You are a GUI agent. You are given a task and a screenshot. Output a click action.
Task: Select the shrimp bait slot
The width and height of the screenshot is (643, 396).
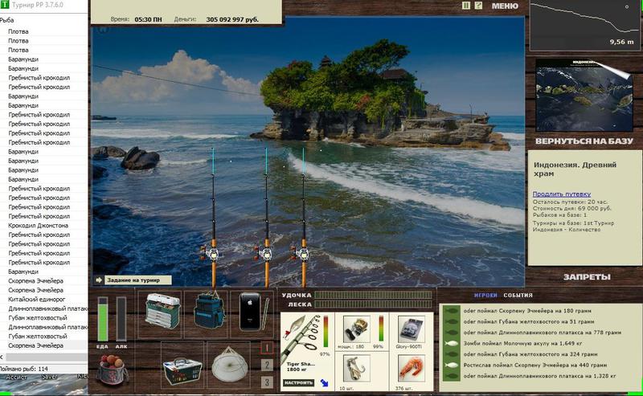click(x=411, y=369)
